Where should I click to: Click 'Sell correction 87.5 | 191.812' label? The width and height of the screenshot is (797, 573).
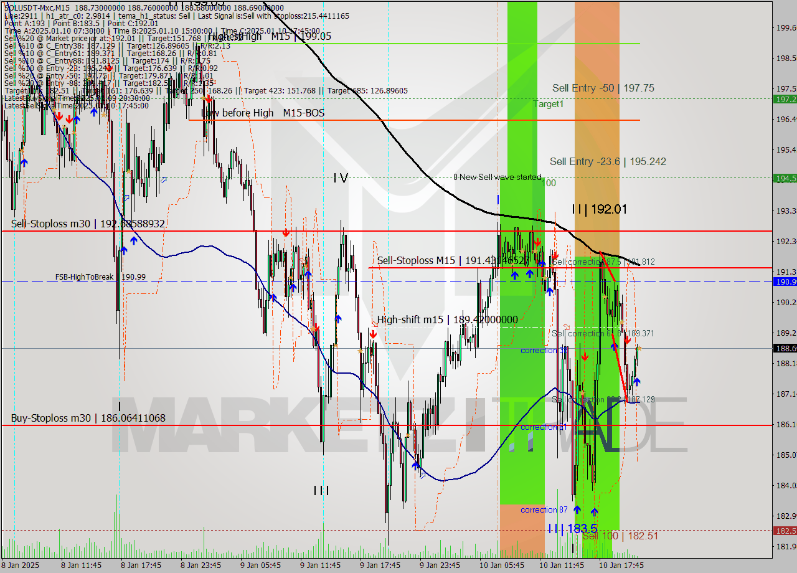(603, 262)
